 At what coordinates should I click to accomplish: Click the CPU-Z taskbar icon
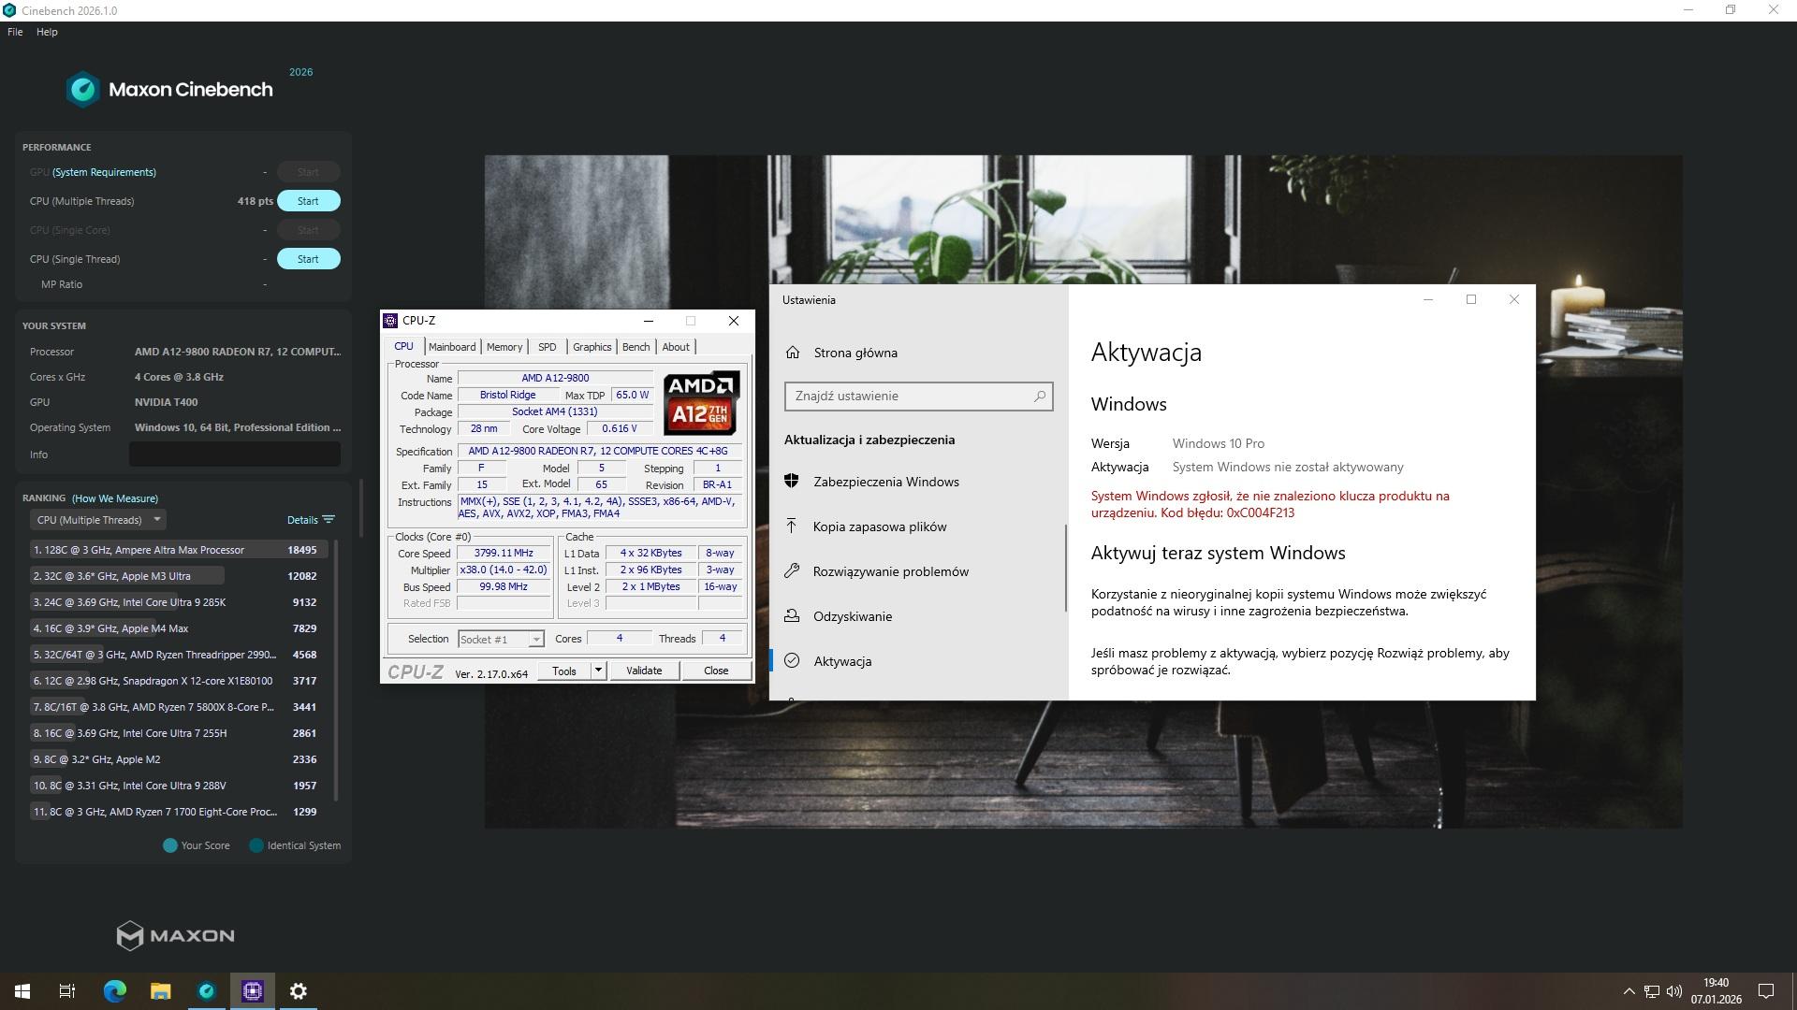point(253,991)
